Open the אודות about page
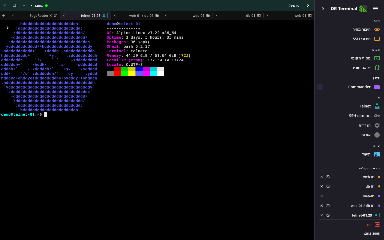384x240 pixels. tap(349, 135)
